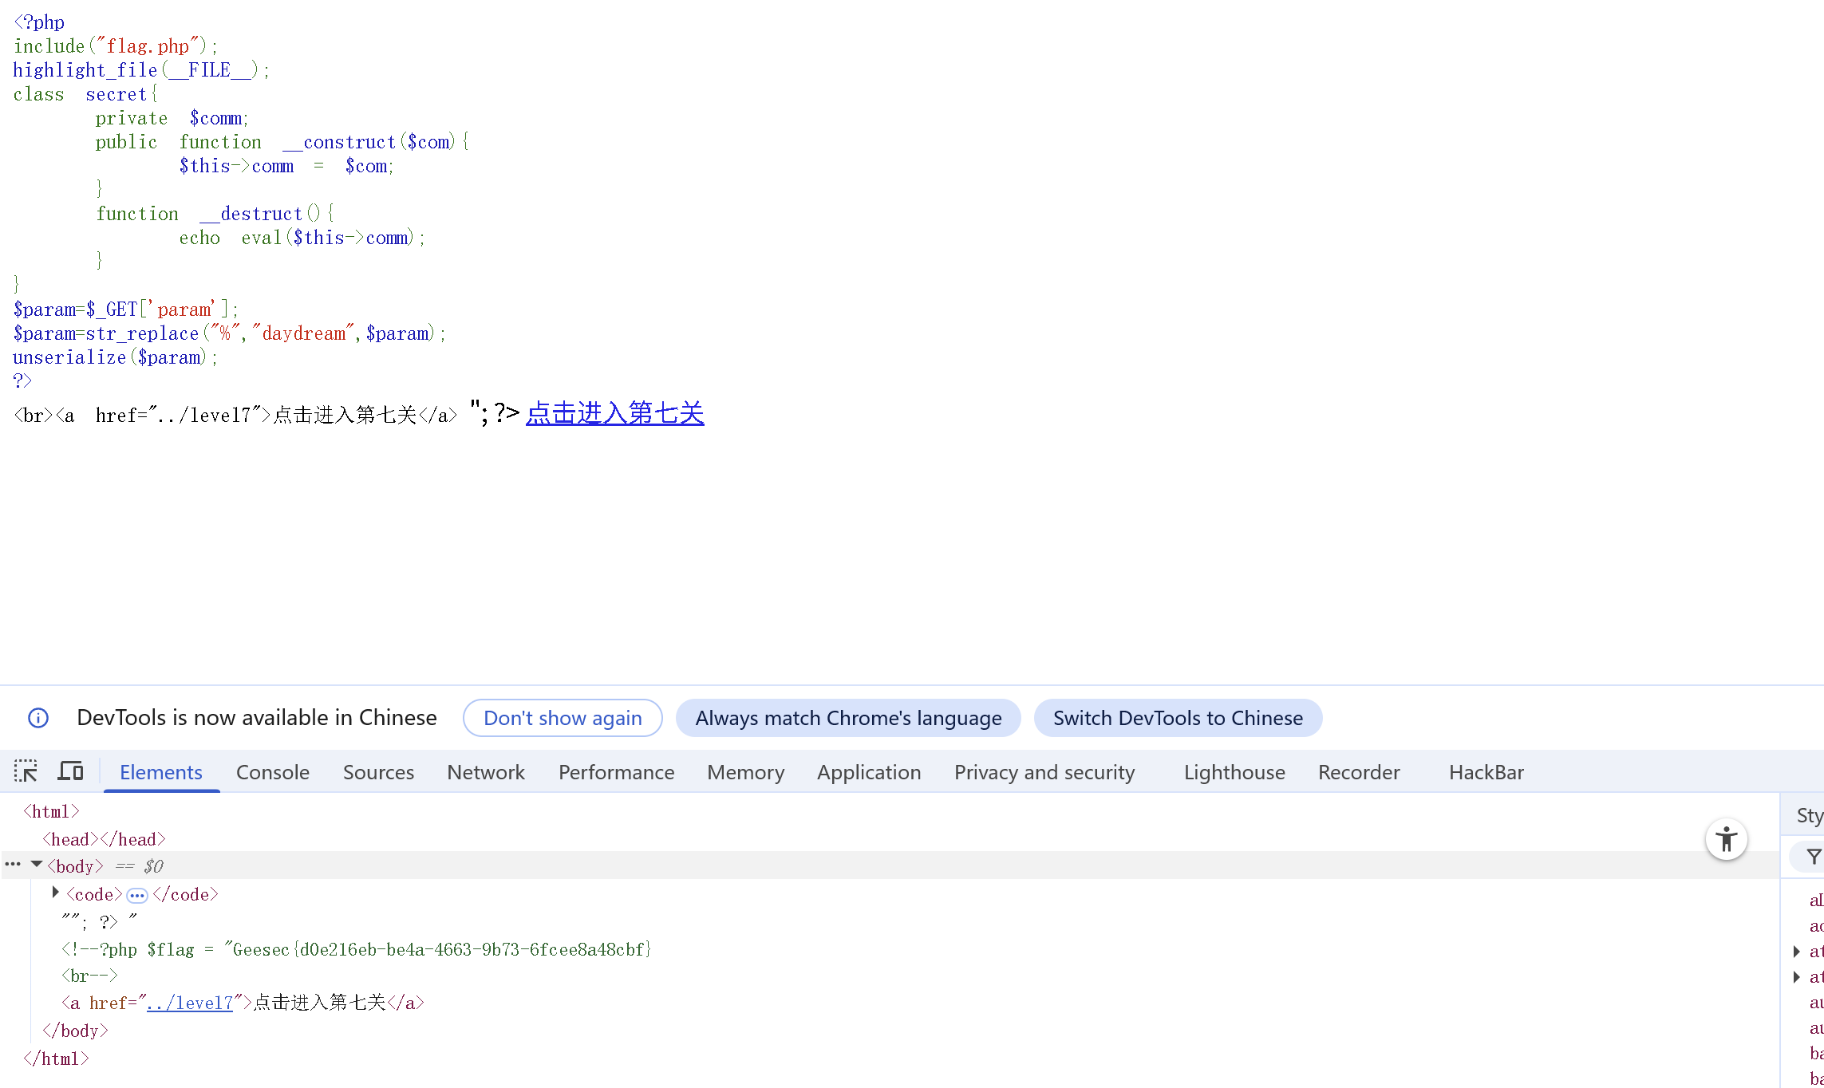This screenshot has height=1088, width=1824.
Task: Open the three-dot menu beside body
Action: [x=13, y=865]
